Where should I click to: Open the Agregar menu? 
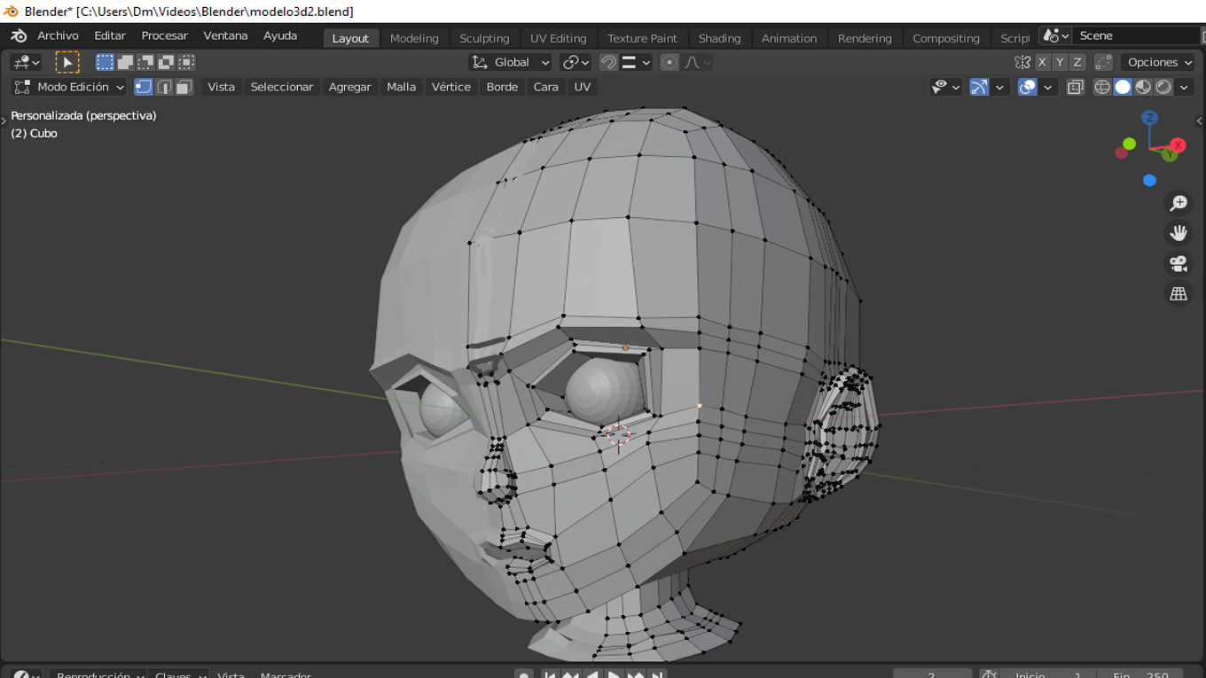349,87
